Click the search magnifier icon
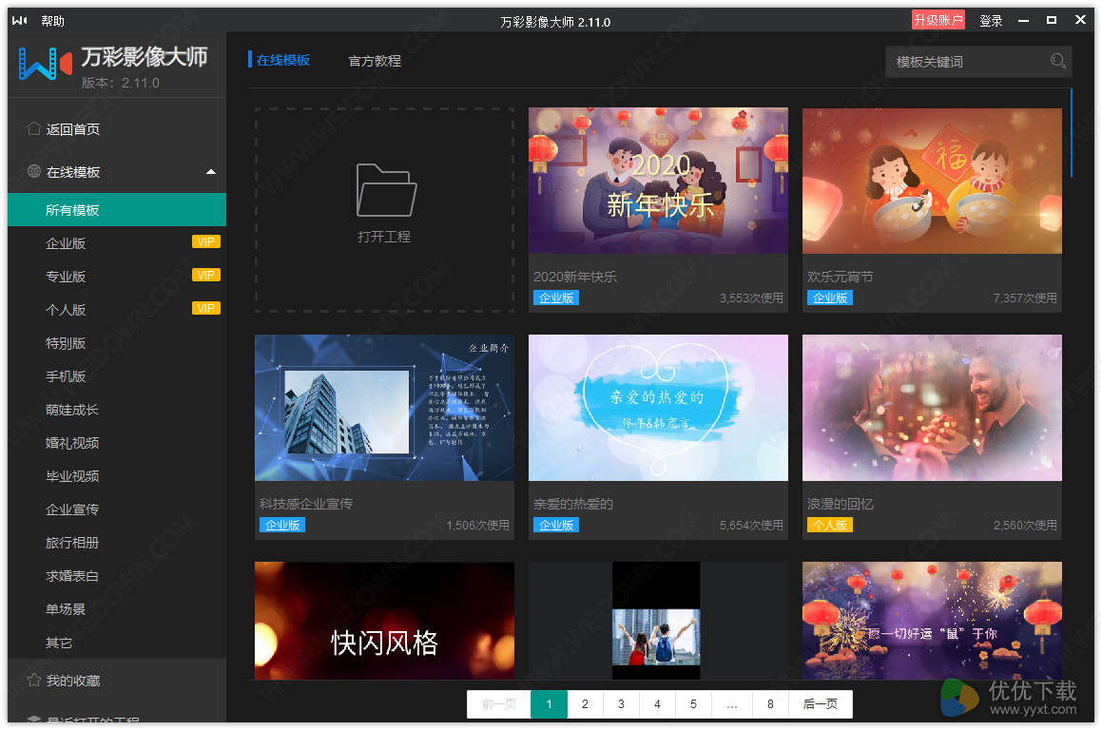 point(1057,61)
